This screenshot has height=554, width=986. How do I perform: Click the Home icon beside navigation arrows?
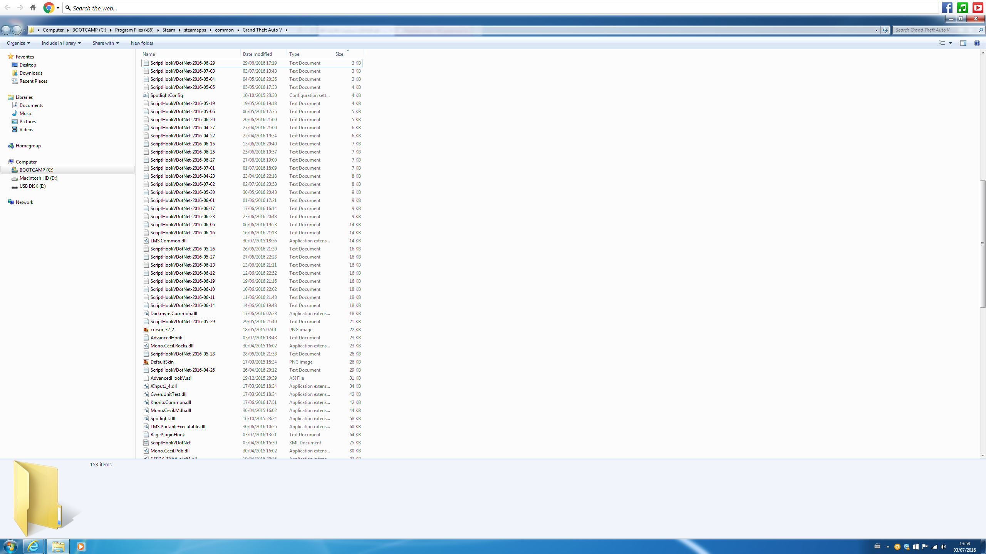point(33,8)
